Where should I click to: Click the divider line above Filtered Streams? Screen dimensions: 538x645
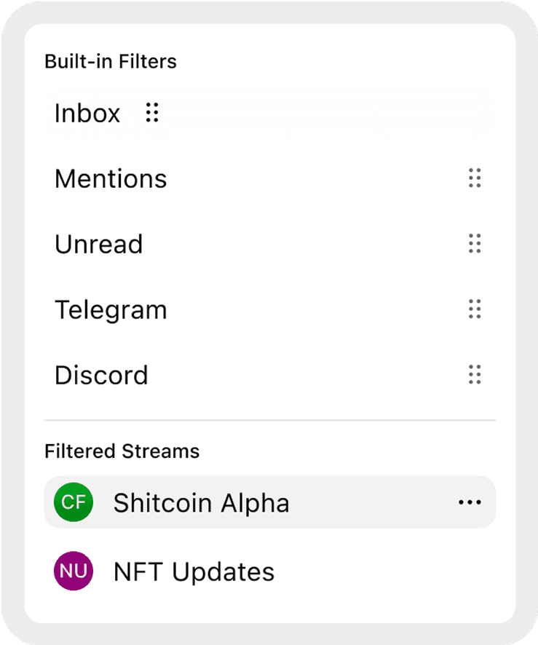269,420
